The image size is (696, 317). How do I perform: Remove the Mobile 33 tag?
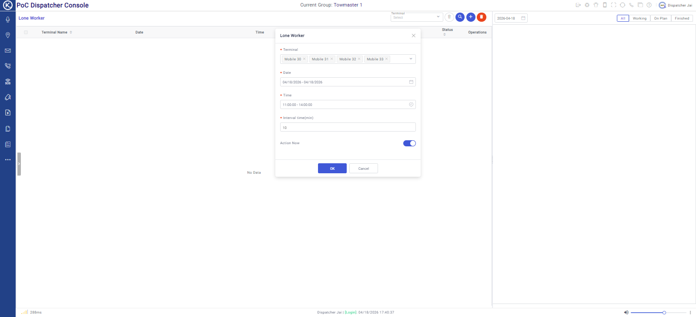pyautogui.click(x=386, y=59)
